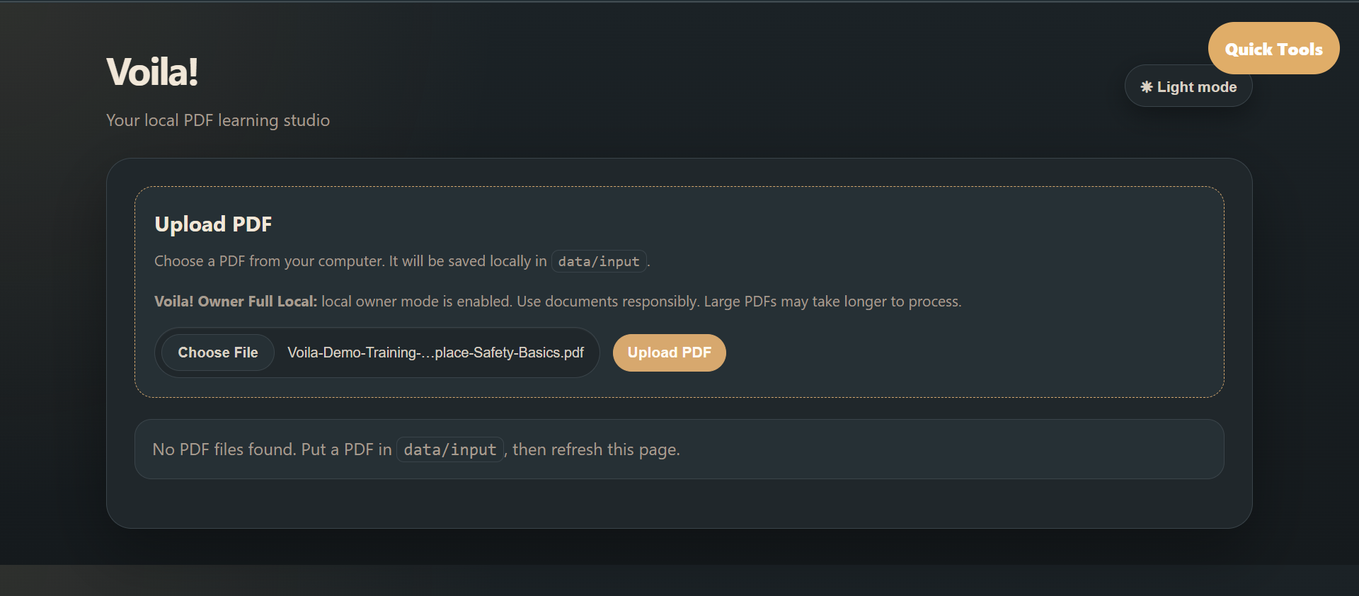The width and height of the screenshot is (1359, 596).
Task: Click data/input code tag in No PDF message
Action: point(450,449)
